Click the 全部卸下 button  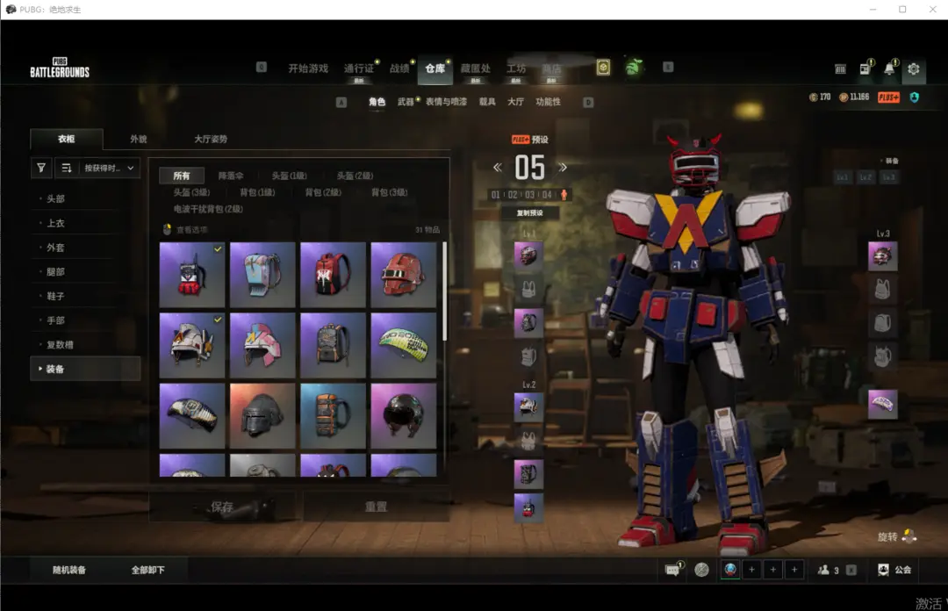(148, 570)
